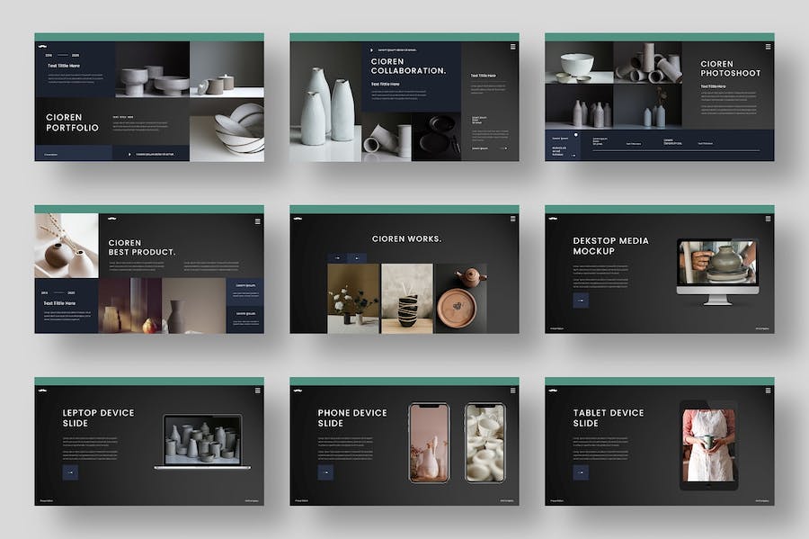Click arrow button on Tablet Device Slide

tap(581, 472)
